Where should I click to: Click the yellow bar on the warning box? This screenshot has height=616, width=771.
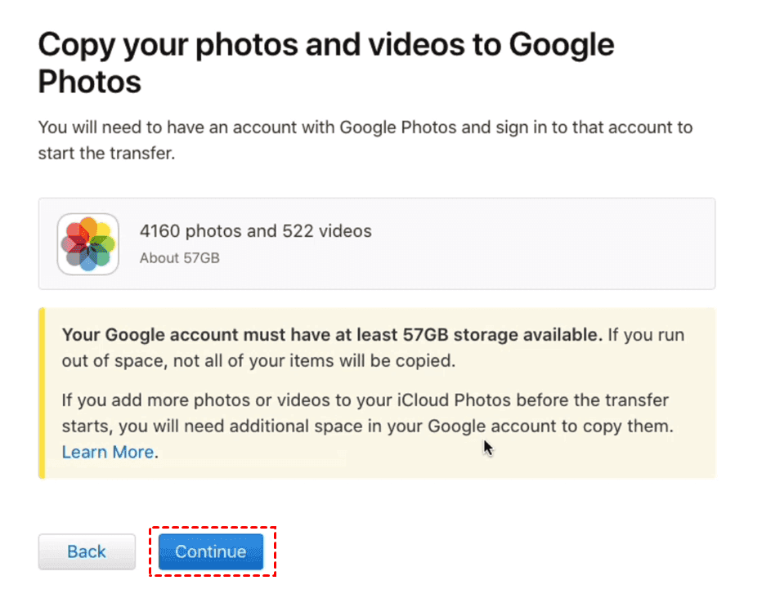point(42,393)
